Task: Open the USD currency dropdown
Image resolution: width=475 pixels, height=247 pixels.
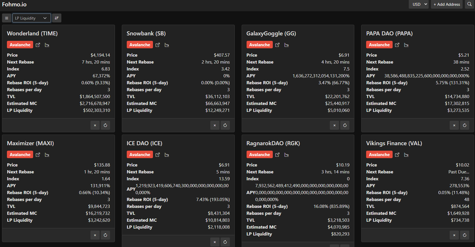Action: 419,4
